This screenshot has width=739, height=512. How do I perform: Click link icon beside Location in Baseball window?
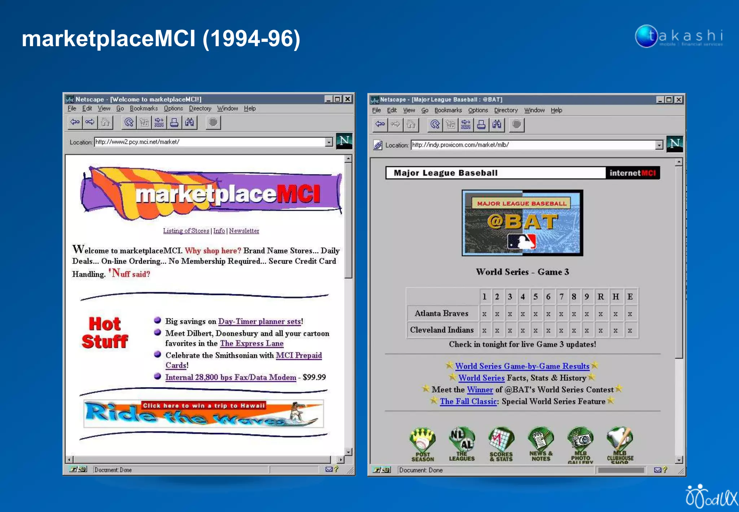point(378,145)
